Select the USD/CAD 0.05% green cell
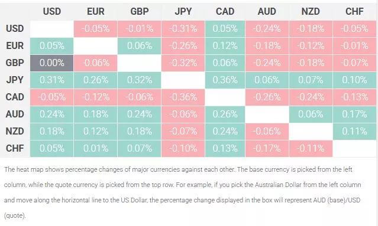378x226 pixels. click(x=225, y=28)
